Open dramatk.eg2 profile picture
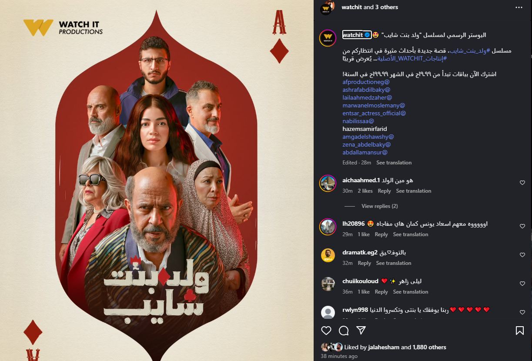 pos(328,255)
